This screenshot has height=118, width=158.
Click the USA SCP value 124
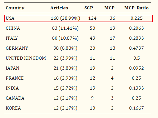(92, 18)
